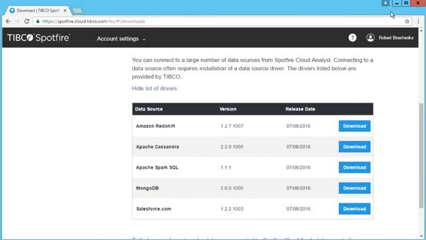The width and height of the screenshot is (426, 240).
Task: Select the MongoDB row name
Action: (147, 188)
